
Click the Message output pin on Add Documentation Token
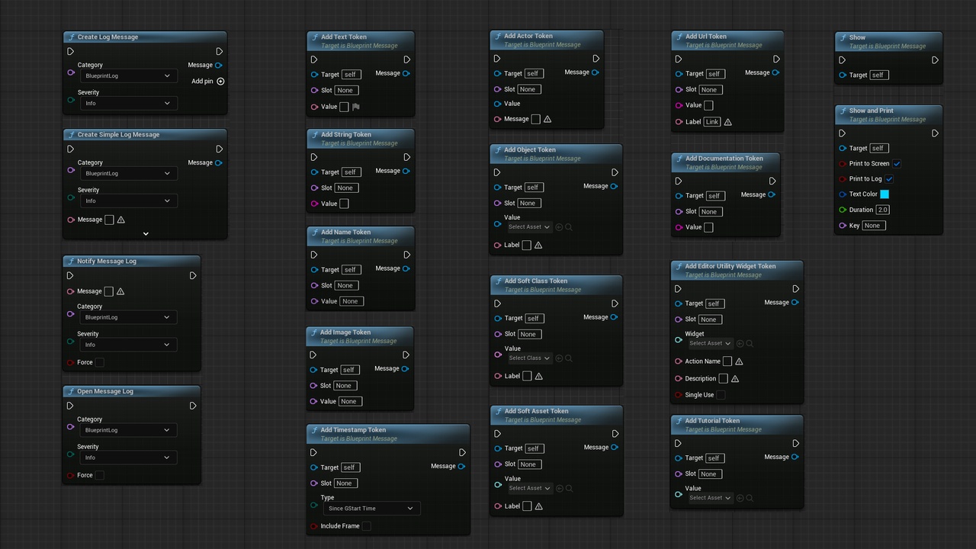(772, 195)
